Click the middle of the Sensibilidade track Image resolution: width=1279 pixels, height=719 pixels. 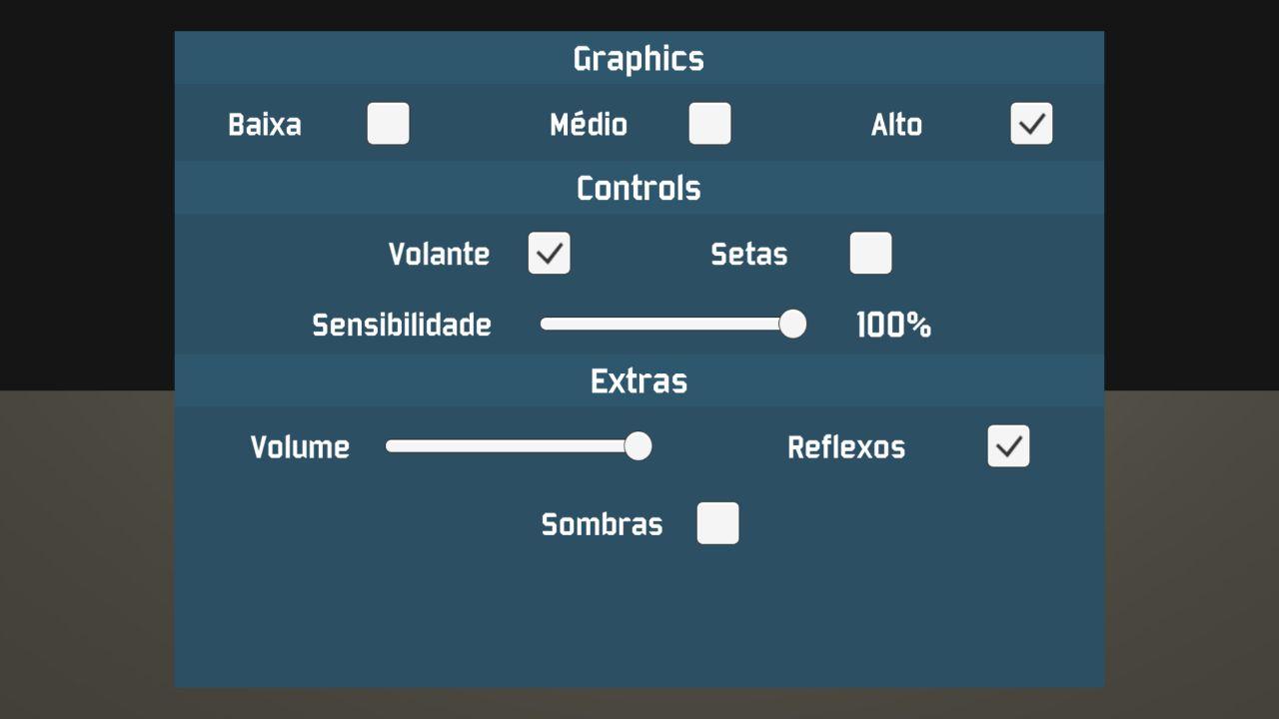click(x=664, y=324)
